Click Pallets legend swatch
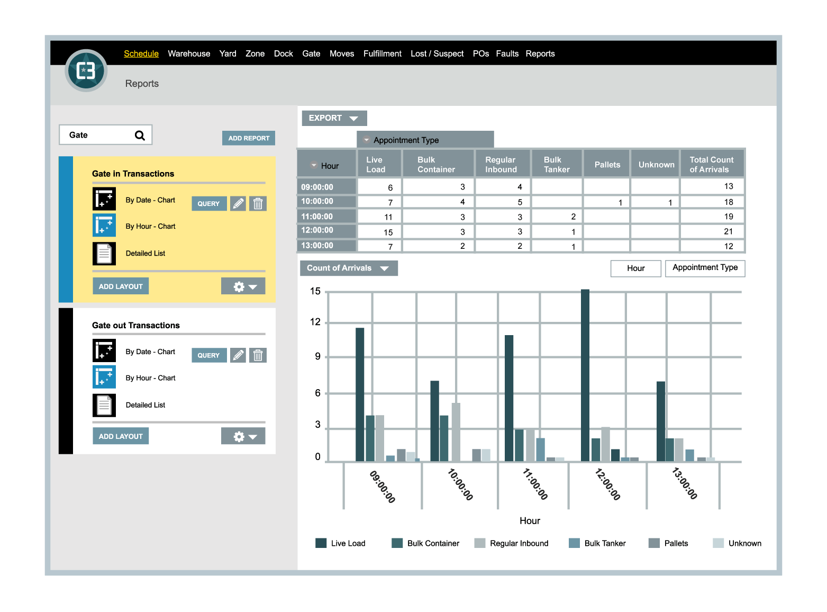This screenshot has height=612, width=827. (x=654, y=543)
